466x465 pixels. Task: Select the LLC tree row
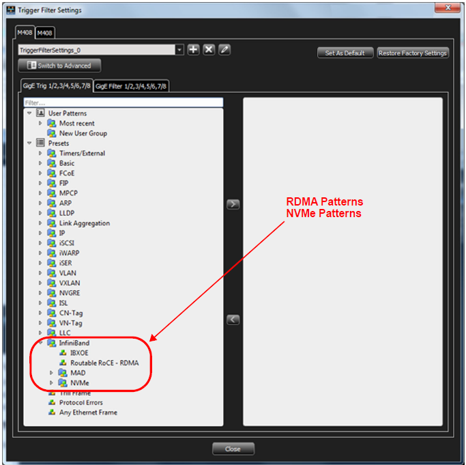123,333
